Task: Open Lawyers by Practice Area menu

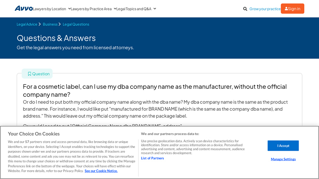Action: 91,9
